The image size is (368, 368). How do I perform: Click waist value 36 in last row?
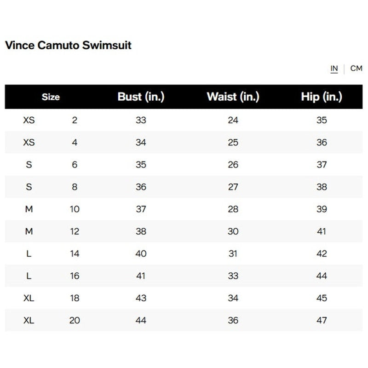233,320
